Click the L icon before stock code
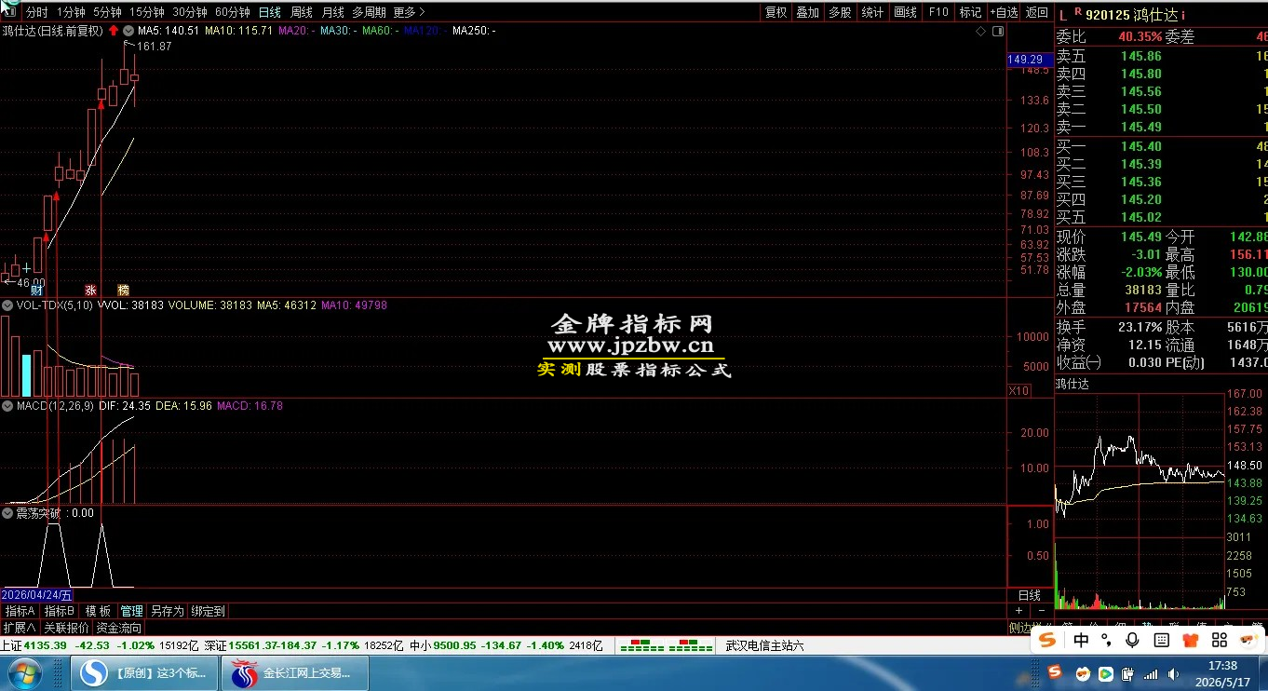Viewport: 1268px width, 691px height. [x=1064, y=14]
